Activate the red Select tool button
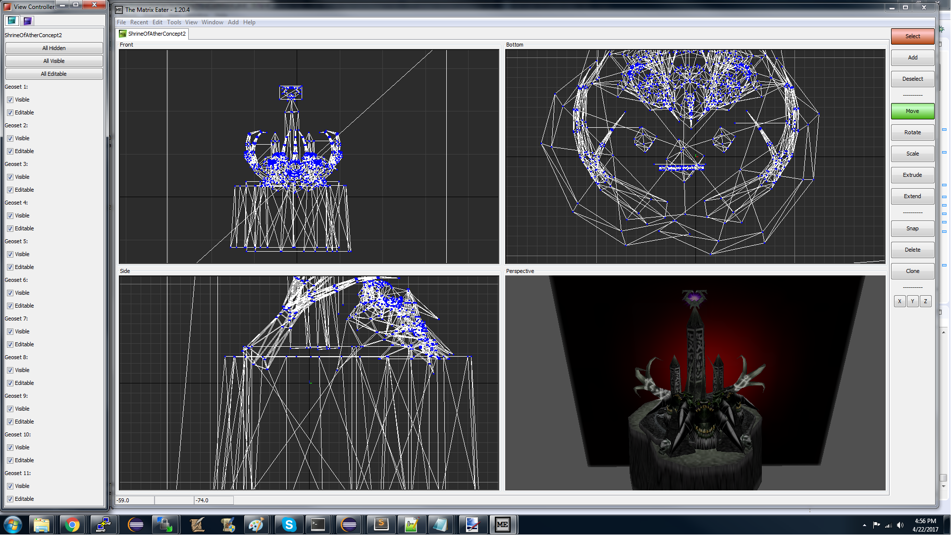The width and height of the screenshot is (951, 535). pos(912,36)
